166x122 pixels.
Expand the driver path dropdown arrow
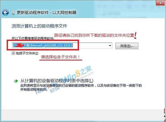110,46
